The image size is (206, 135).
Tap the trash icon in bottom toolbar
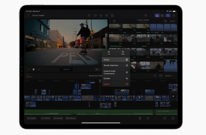(140, 118)
